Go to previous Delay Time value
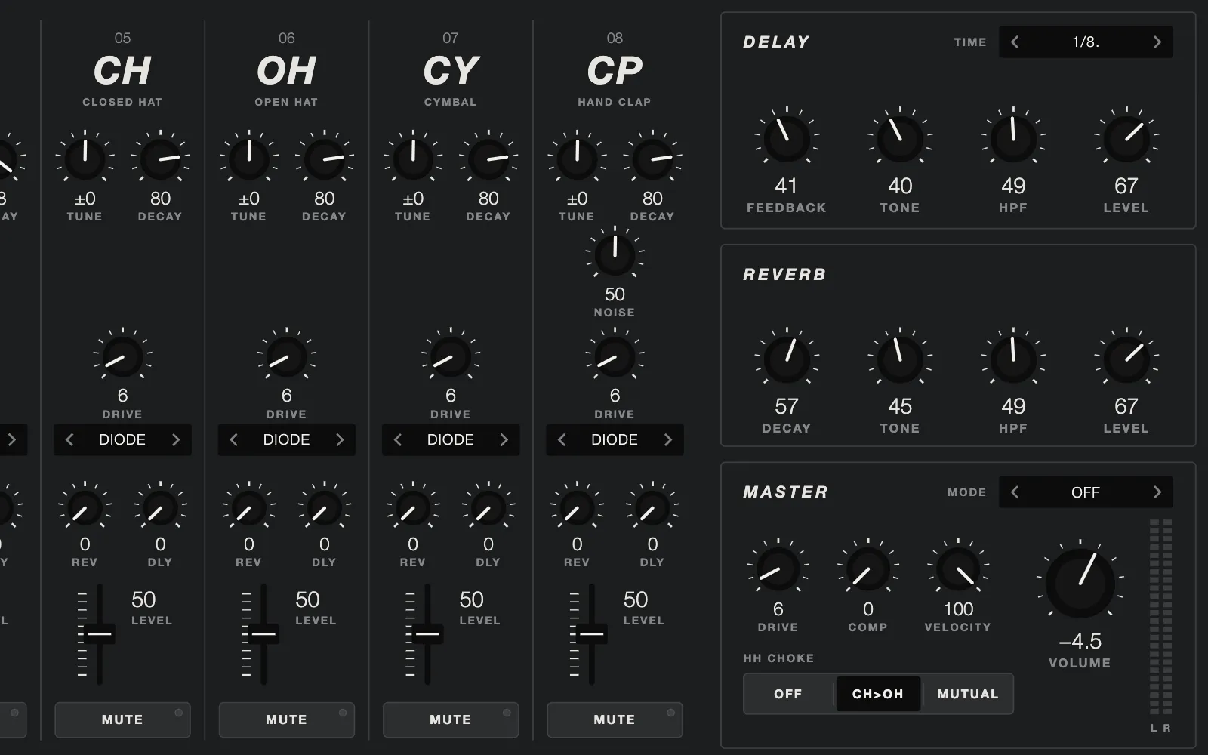Viewport: 1208px width, 755px height. coord(1015,42)
